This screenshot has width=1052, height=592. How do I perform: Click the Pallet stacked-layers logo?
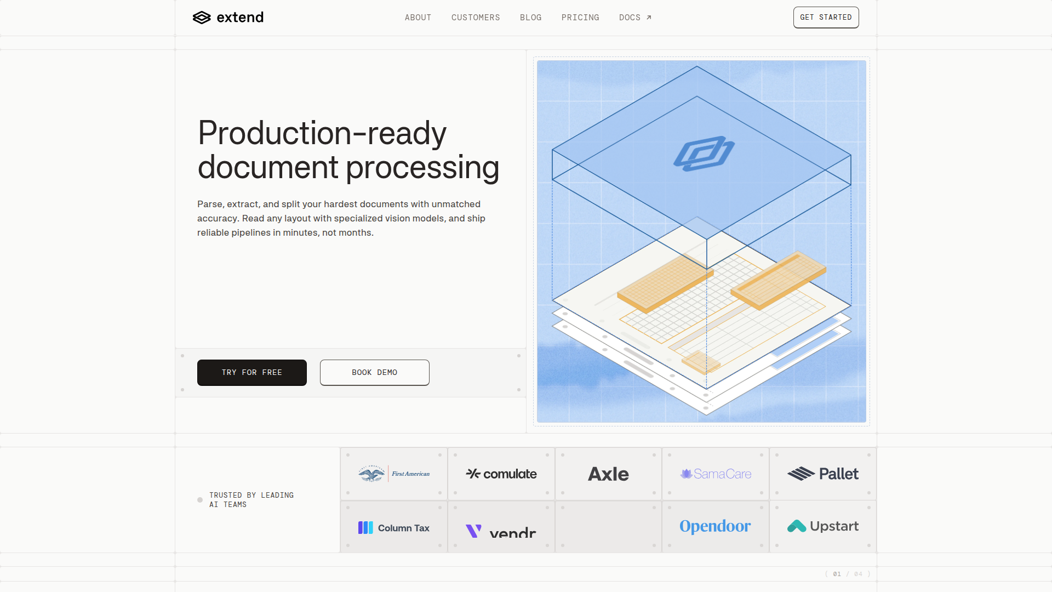[x=801, y=474]
